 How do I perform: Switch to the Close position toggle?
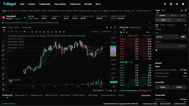pos(179,20)
